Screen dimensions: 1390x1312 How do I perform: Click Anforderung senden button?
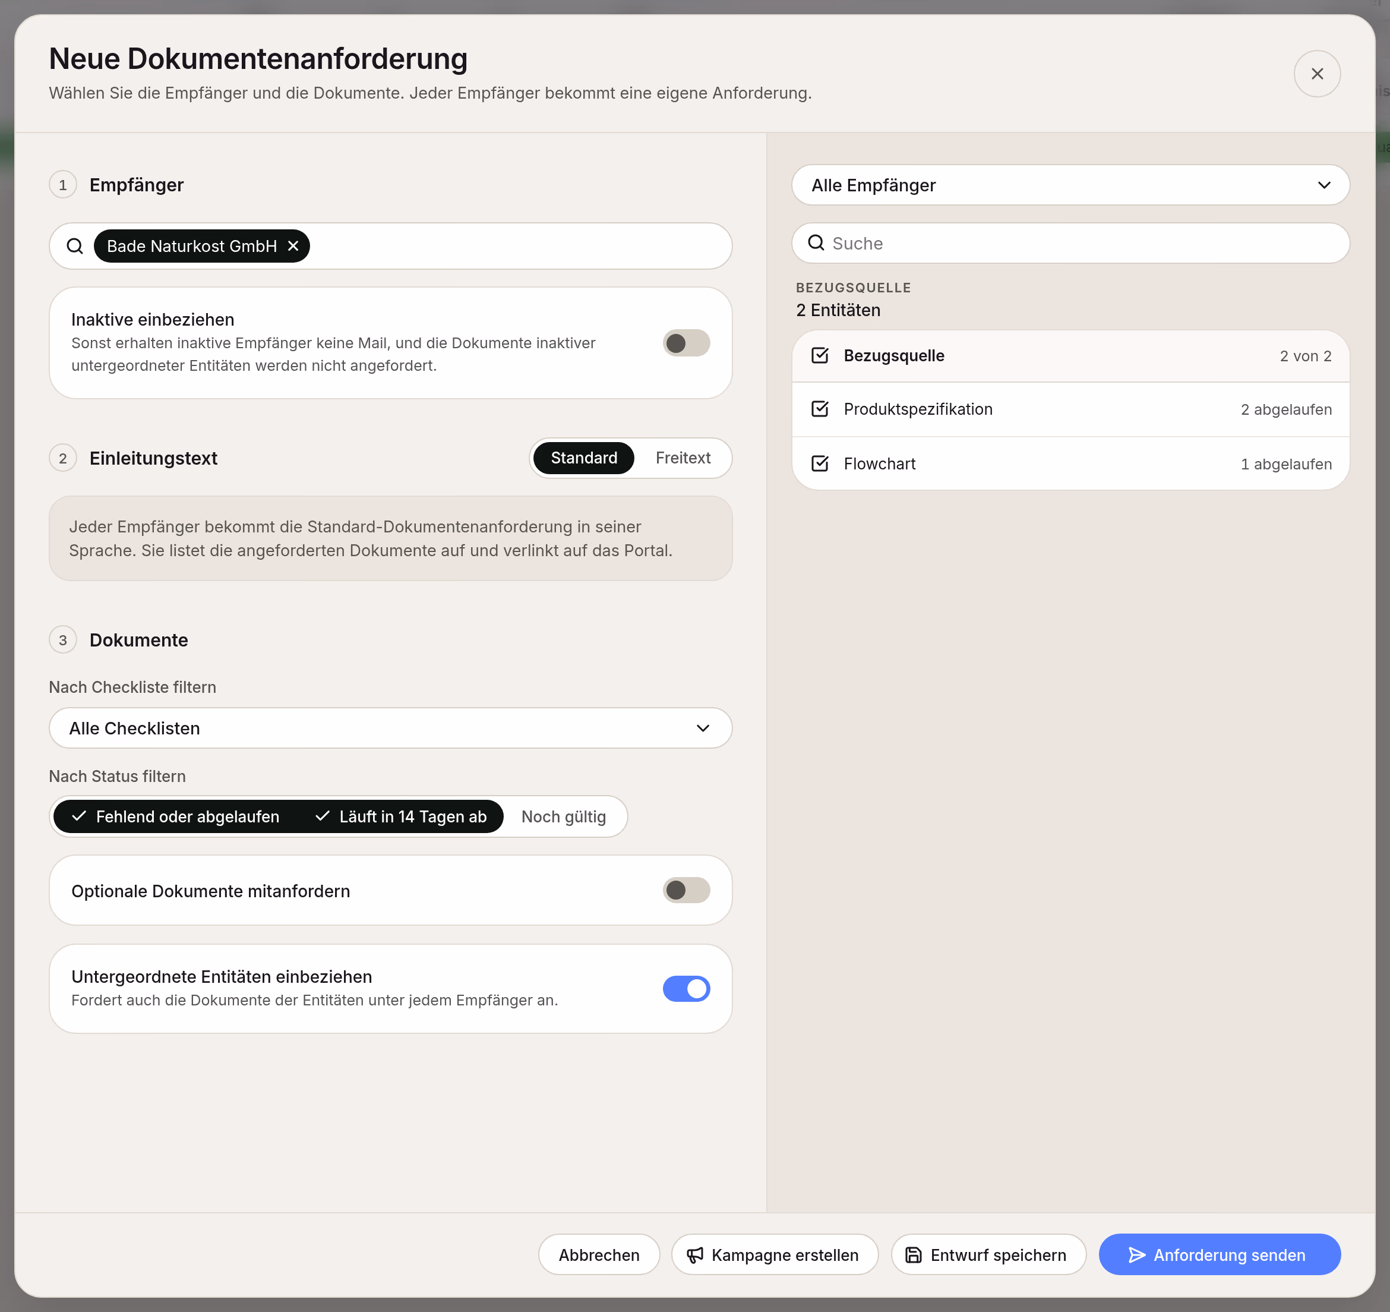(x=1219, y=1254)
